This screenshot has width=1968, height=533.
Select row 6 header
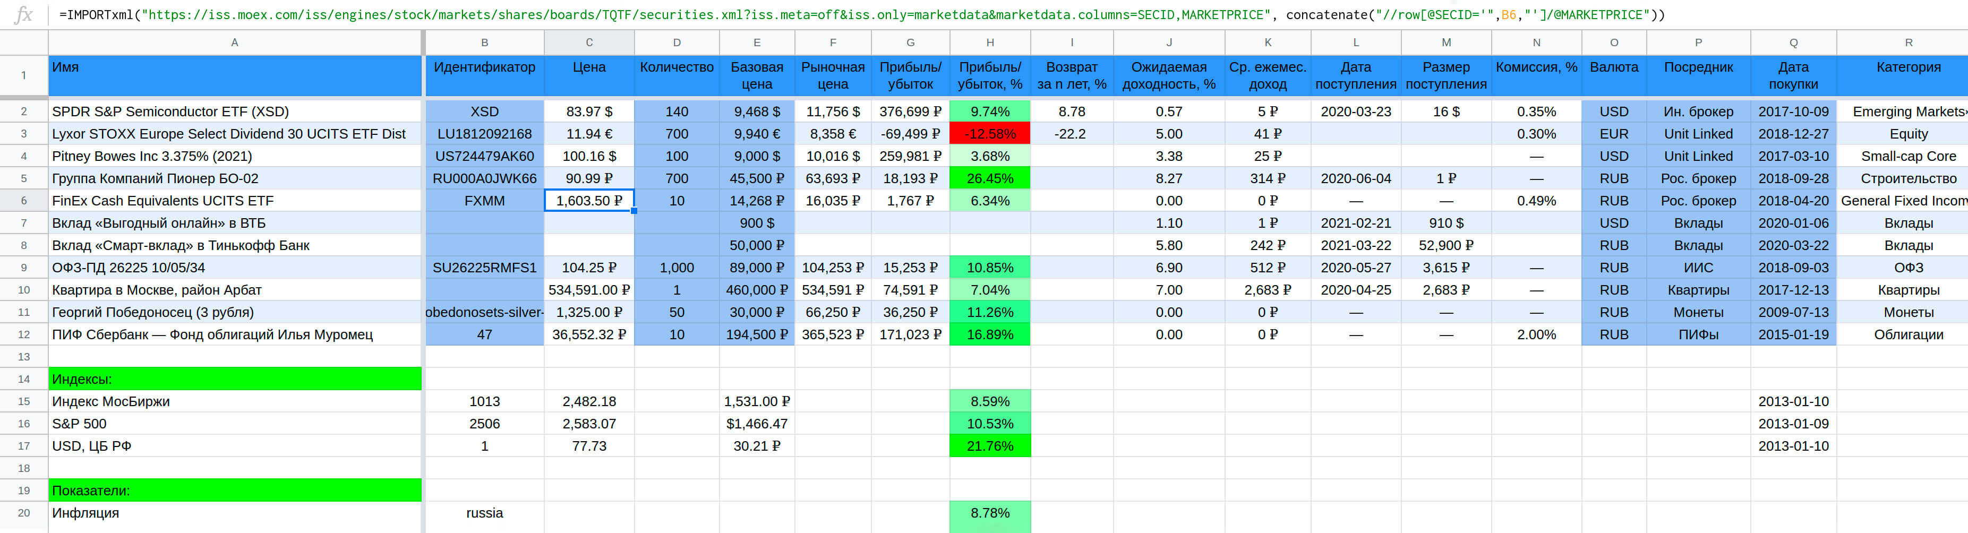coord(24,201)
